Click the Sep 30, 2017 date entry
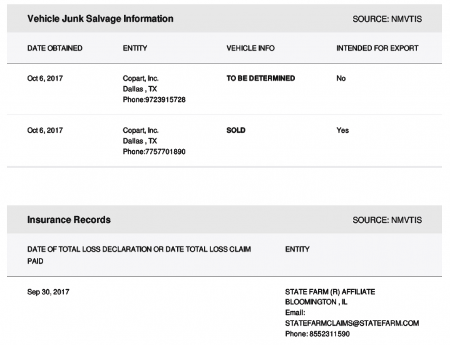450x345 pixels. (48, 292)
